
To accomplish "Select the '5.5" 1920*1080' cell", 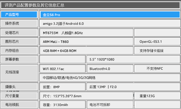I will (133, 59).
